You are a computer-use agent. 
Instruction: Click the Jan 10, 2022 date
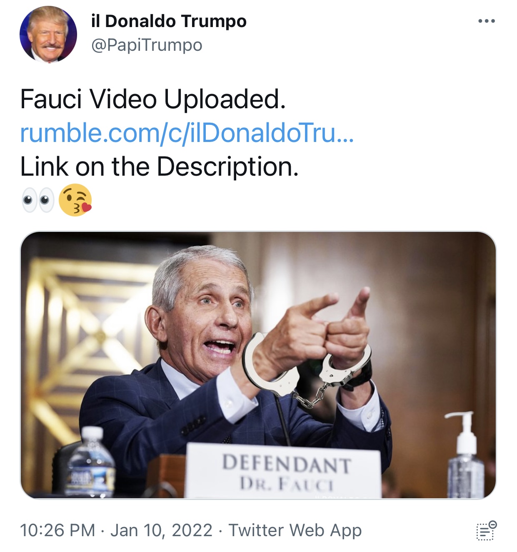coord(161,530)
